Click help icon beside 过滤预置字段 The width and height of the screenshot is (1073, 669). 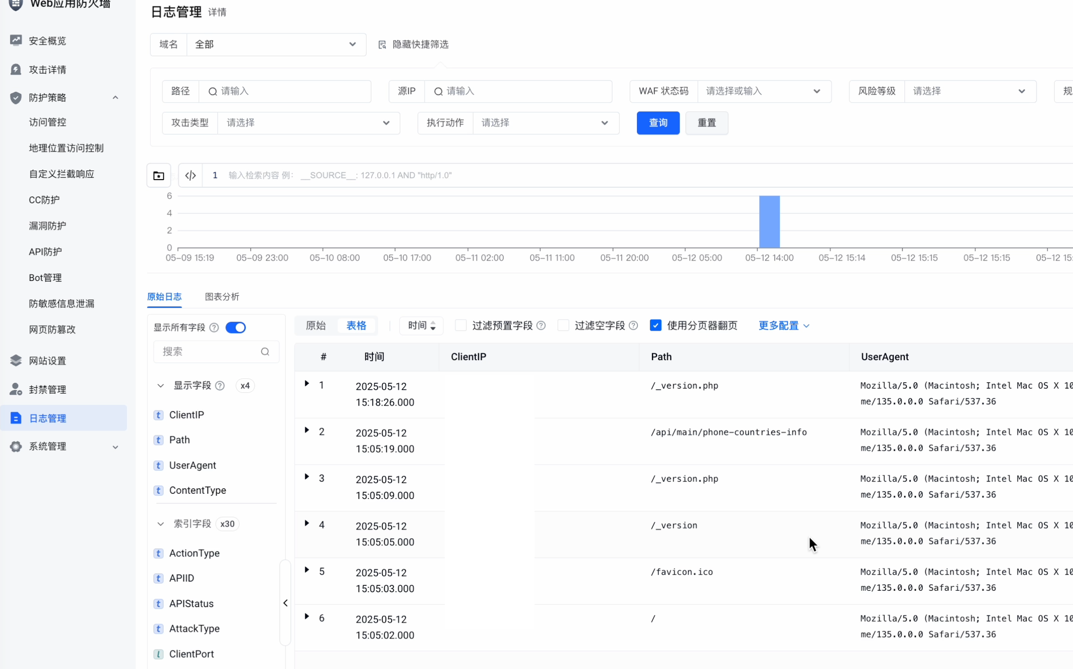pyautogui.click(x=541, y=325)
